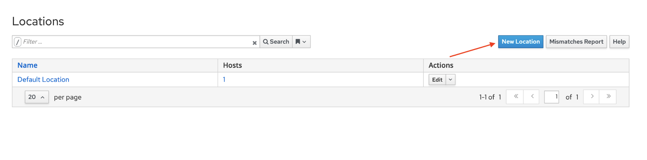This screenshot has width=647, height=160.
Task: Go to the next page
Action: [x=592, y=97]
